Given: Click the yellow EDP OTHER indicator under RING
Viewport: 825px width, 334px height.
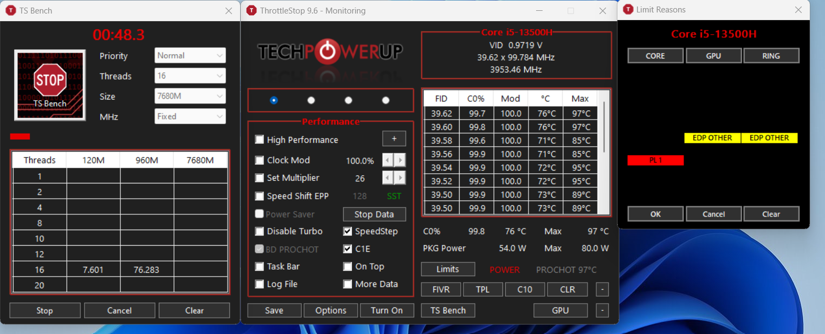Looking at the screenshot, I should tap(769, 137).
